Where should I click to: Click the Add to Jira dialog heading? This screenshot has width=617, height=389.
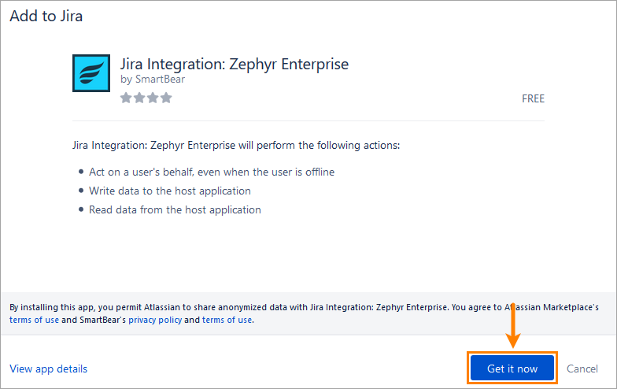pos(46,16)
